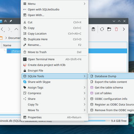Run Database Dump
The height and width of the screenshot is (134, 134).
click(x=111, y=76)
